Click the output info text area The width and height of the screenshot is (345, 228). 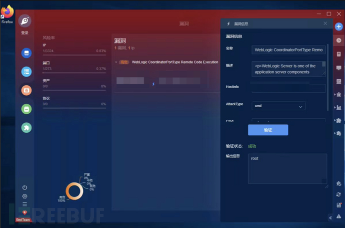[287, 169]
